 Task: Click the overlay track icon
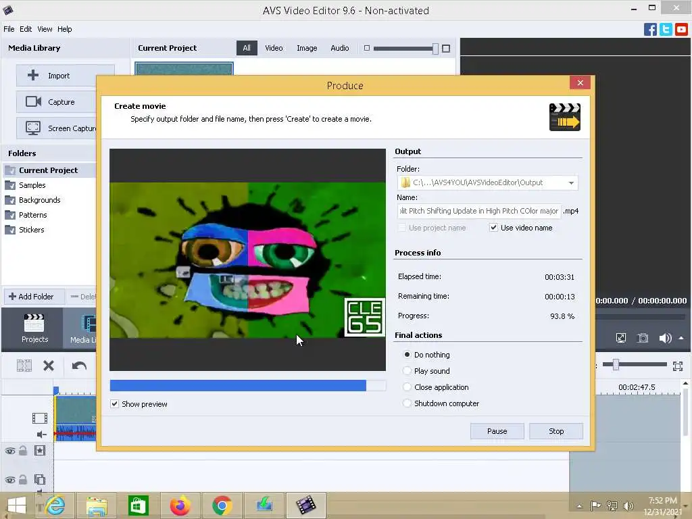[40, 479]
